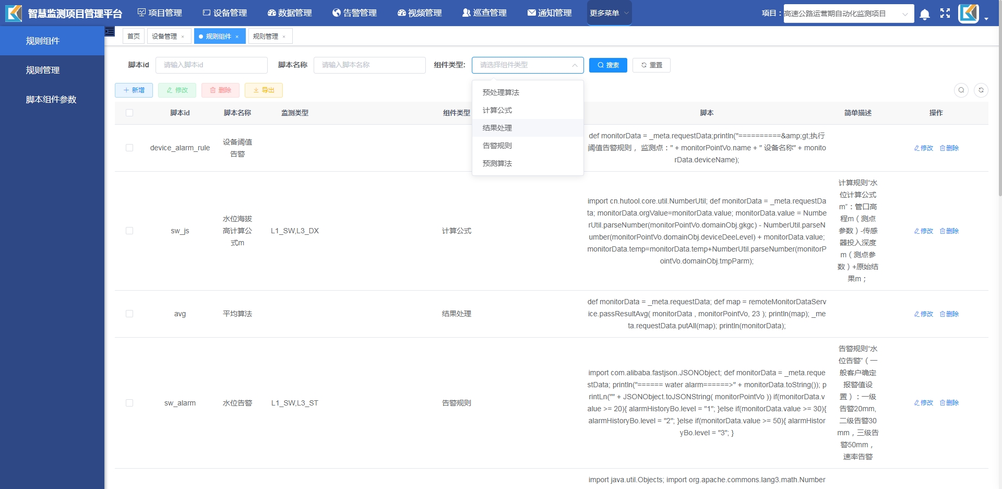
Task: Check the select-all header checkbox
Action: [x=129, y=113]
